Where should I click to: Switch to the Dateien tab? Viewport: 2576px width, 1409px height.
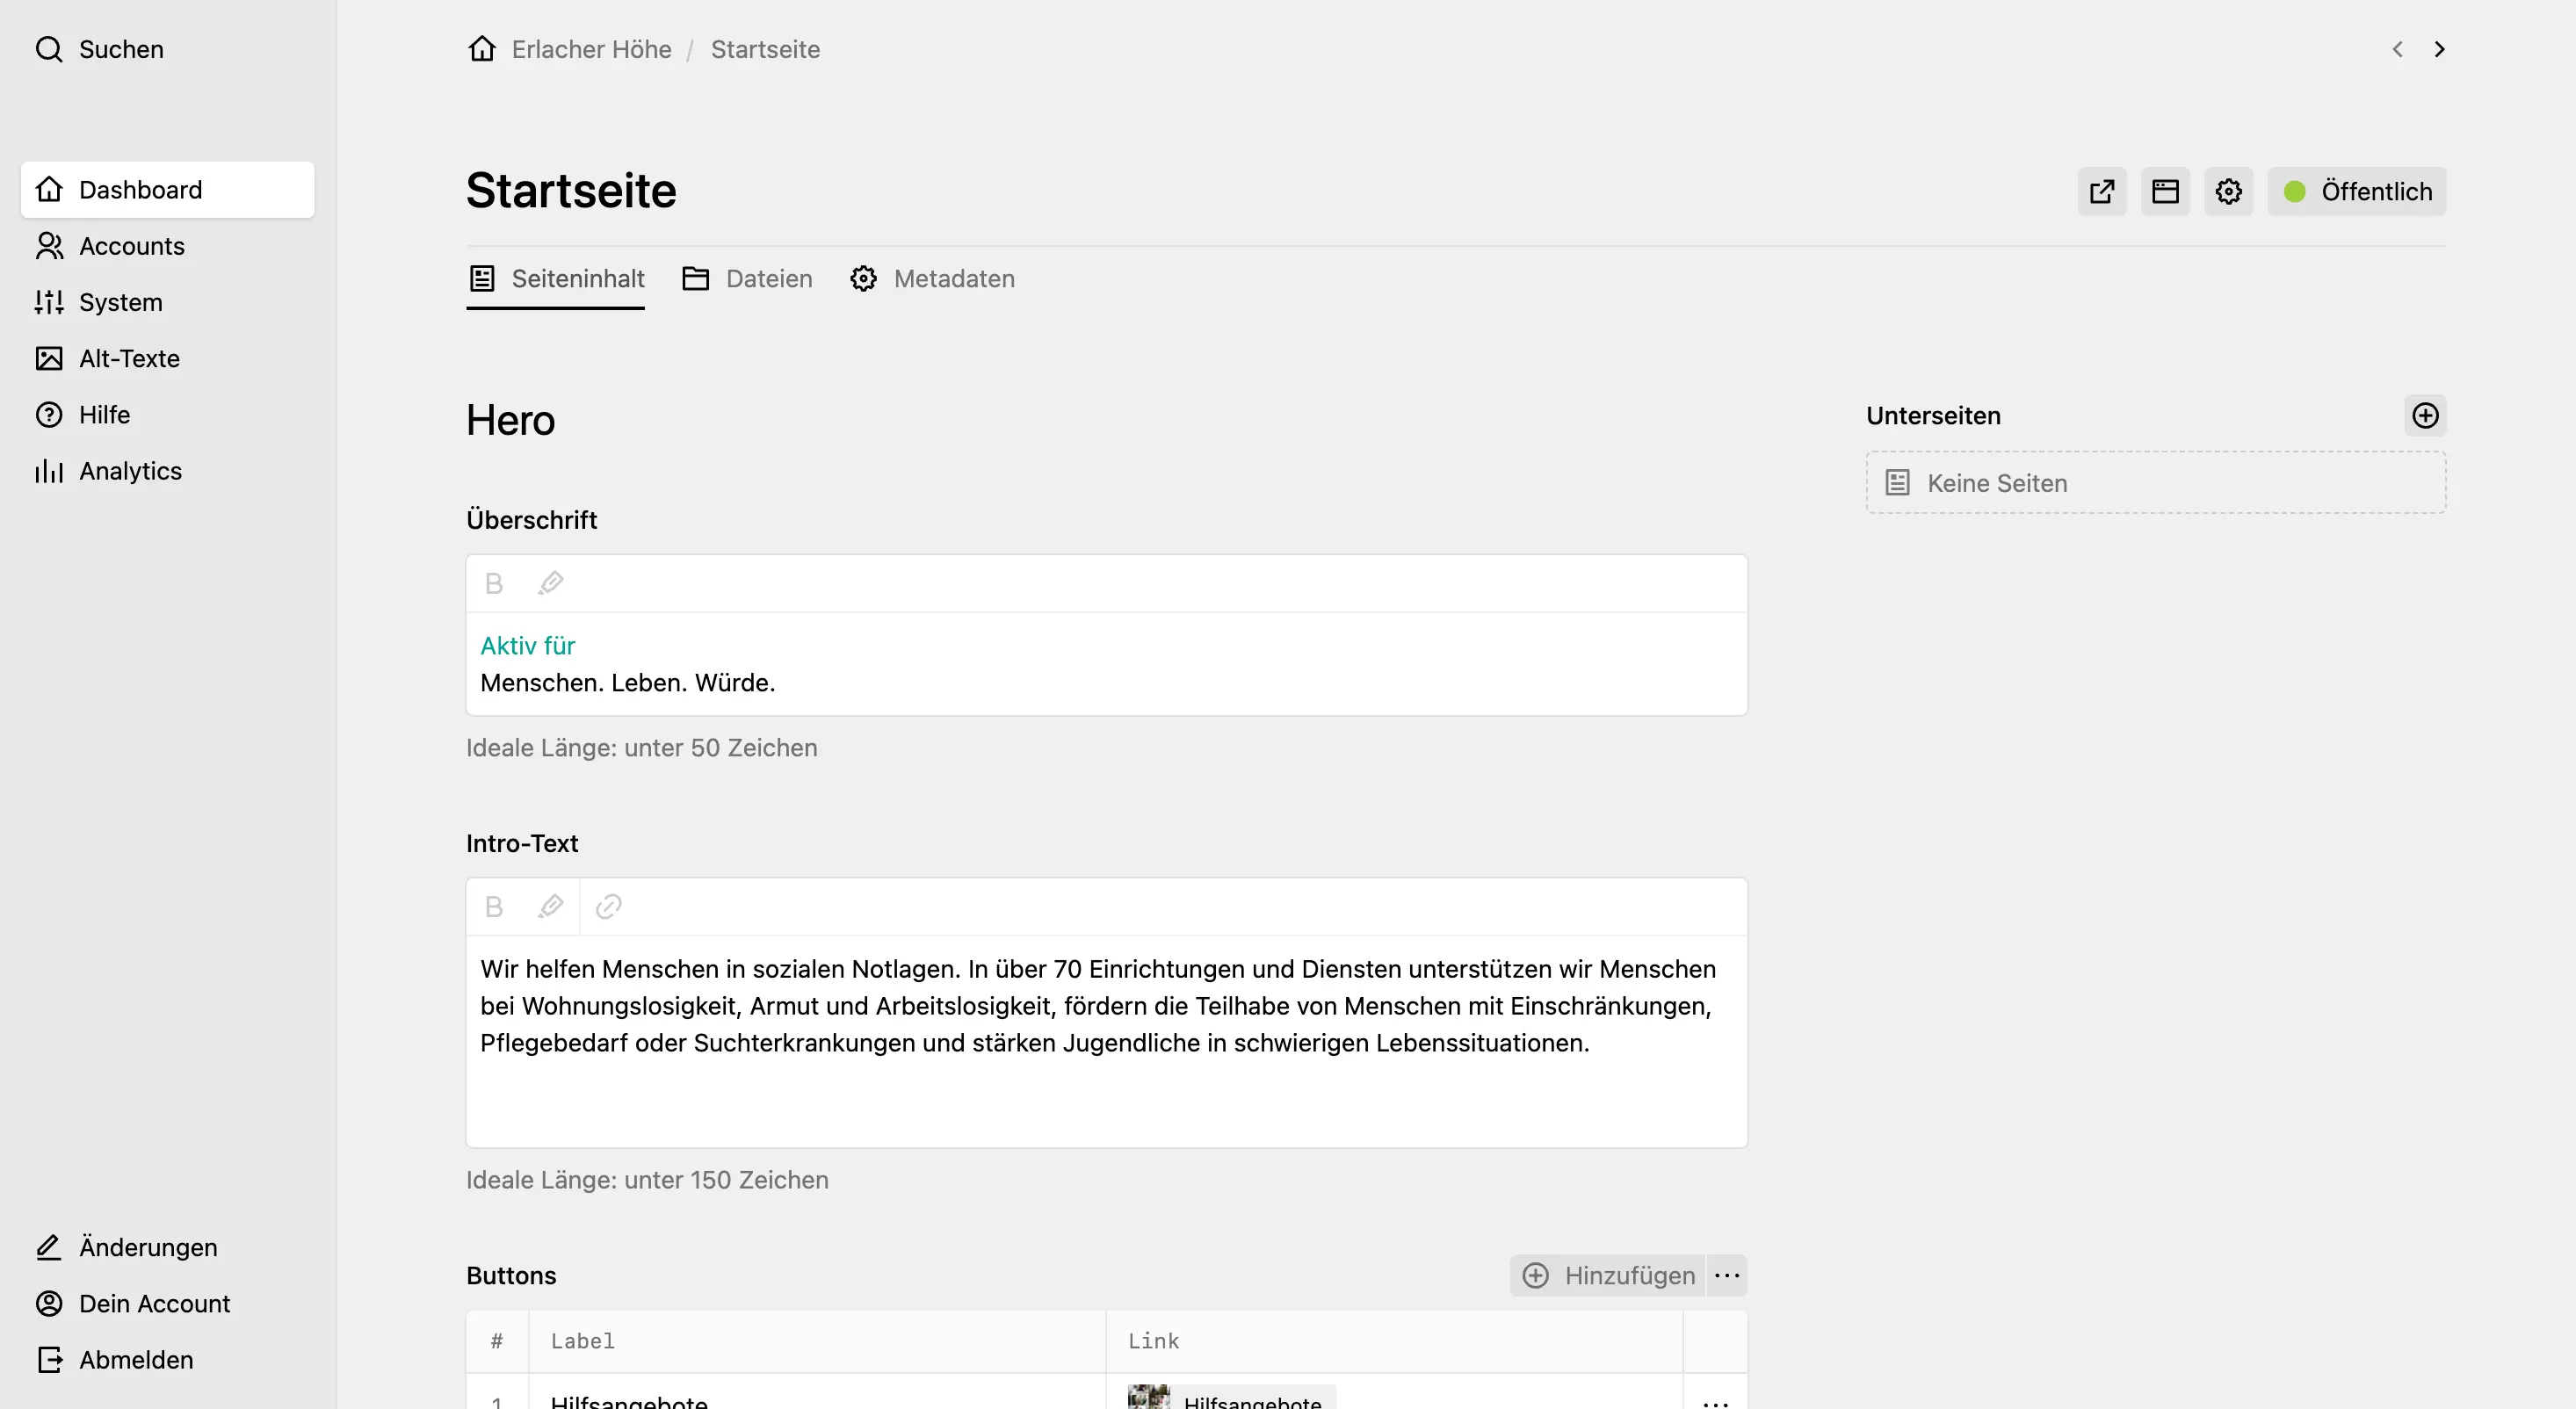[x=747, y=279]
